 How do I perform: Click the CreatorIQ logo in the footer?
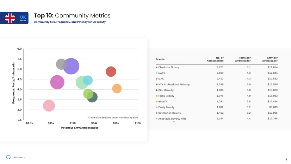click(x=8, y=157)
